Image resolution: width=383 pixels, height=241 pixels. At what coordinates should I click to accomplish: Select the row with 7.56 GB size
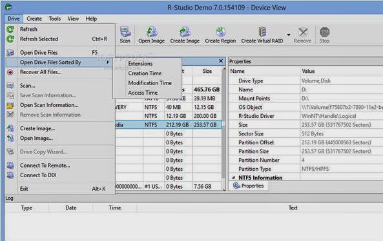169,186
